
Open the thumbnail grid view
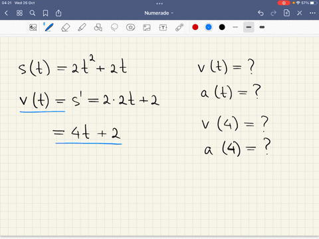tap(19, 13)
